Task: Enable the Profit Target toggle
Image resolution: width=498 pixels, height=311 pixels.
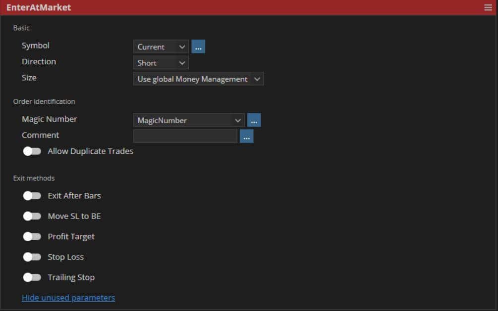Action: pos(32,236)
